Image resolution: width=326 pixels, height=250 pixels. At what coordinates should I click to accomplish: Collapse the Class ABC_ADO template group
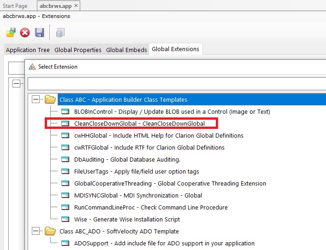(36, 231)
